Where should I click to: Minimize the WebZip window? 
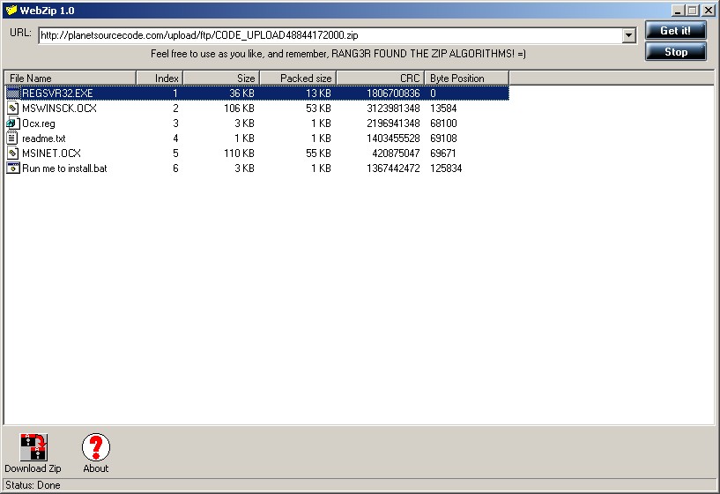pyautogui.click(x=678, y=10)
